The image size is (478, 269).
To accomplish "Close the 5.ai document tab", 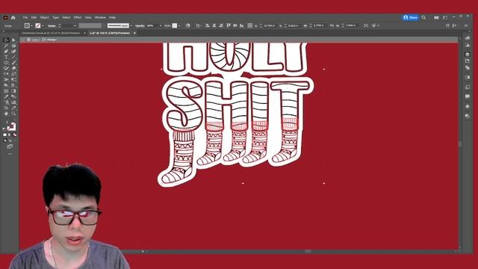I will [134, 33].
